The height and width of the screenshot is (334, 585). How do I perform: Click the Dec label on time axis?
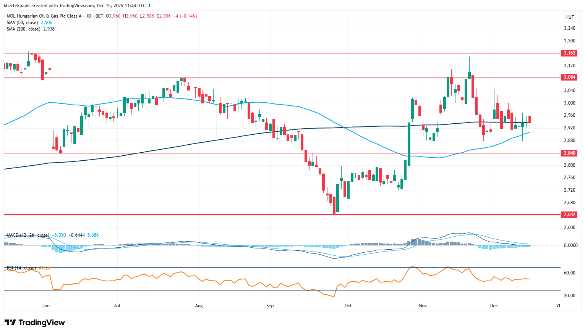pos(494,306)
